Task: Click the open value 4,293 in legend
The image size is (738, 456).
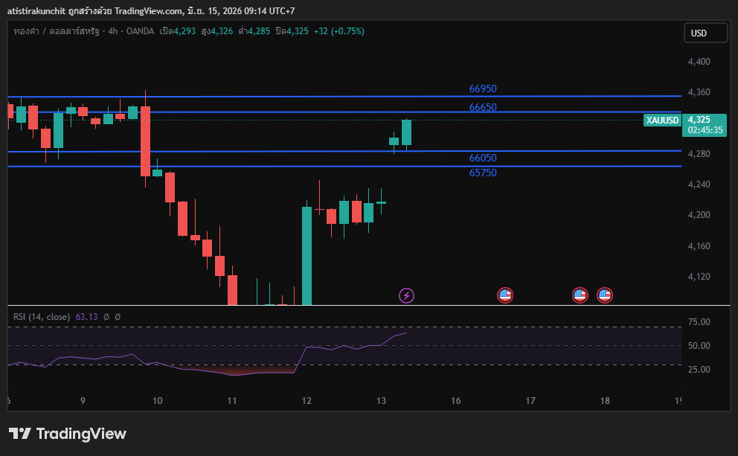Action: (184, 31)
